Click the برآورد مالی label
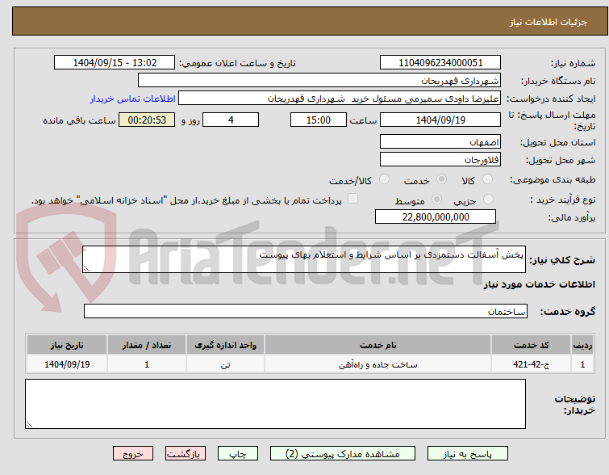Screen dimensions: 609x475 point(572,217)
